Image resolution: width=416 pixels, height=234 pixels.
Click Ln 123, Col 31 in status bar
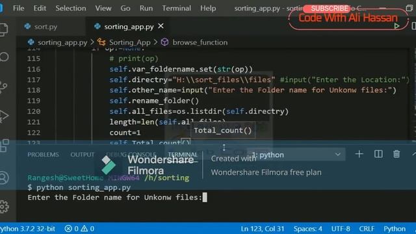(262, 229)
